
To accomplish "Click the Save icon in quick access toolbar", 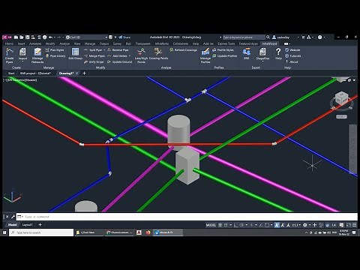I will 28,37.
